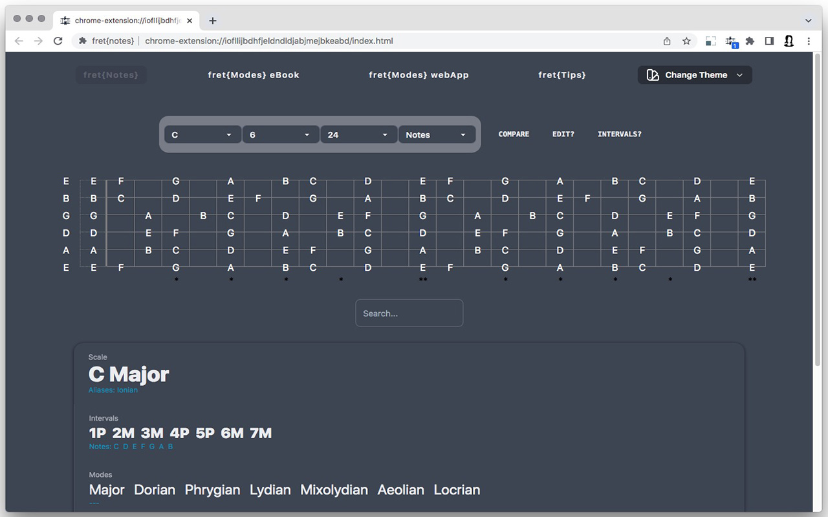Toggle the COMPARE option

[514, 134]
